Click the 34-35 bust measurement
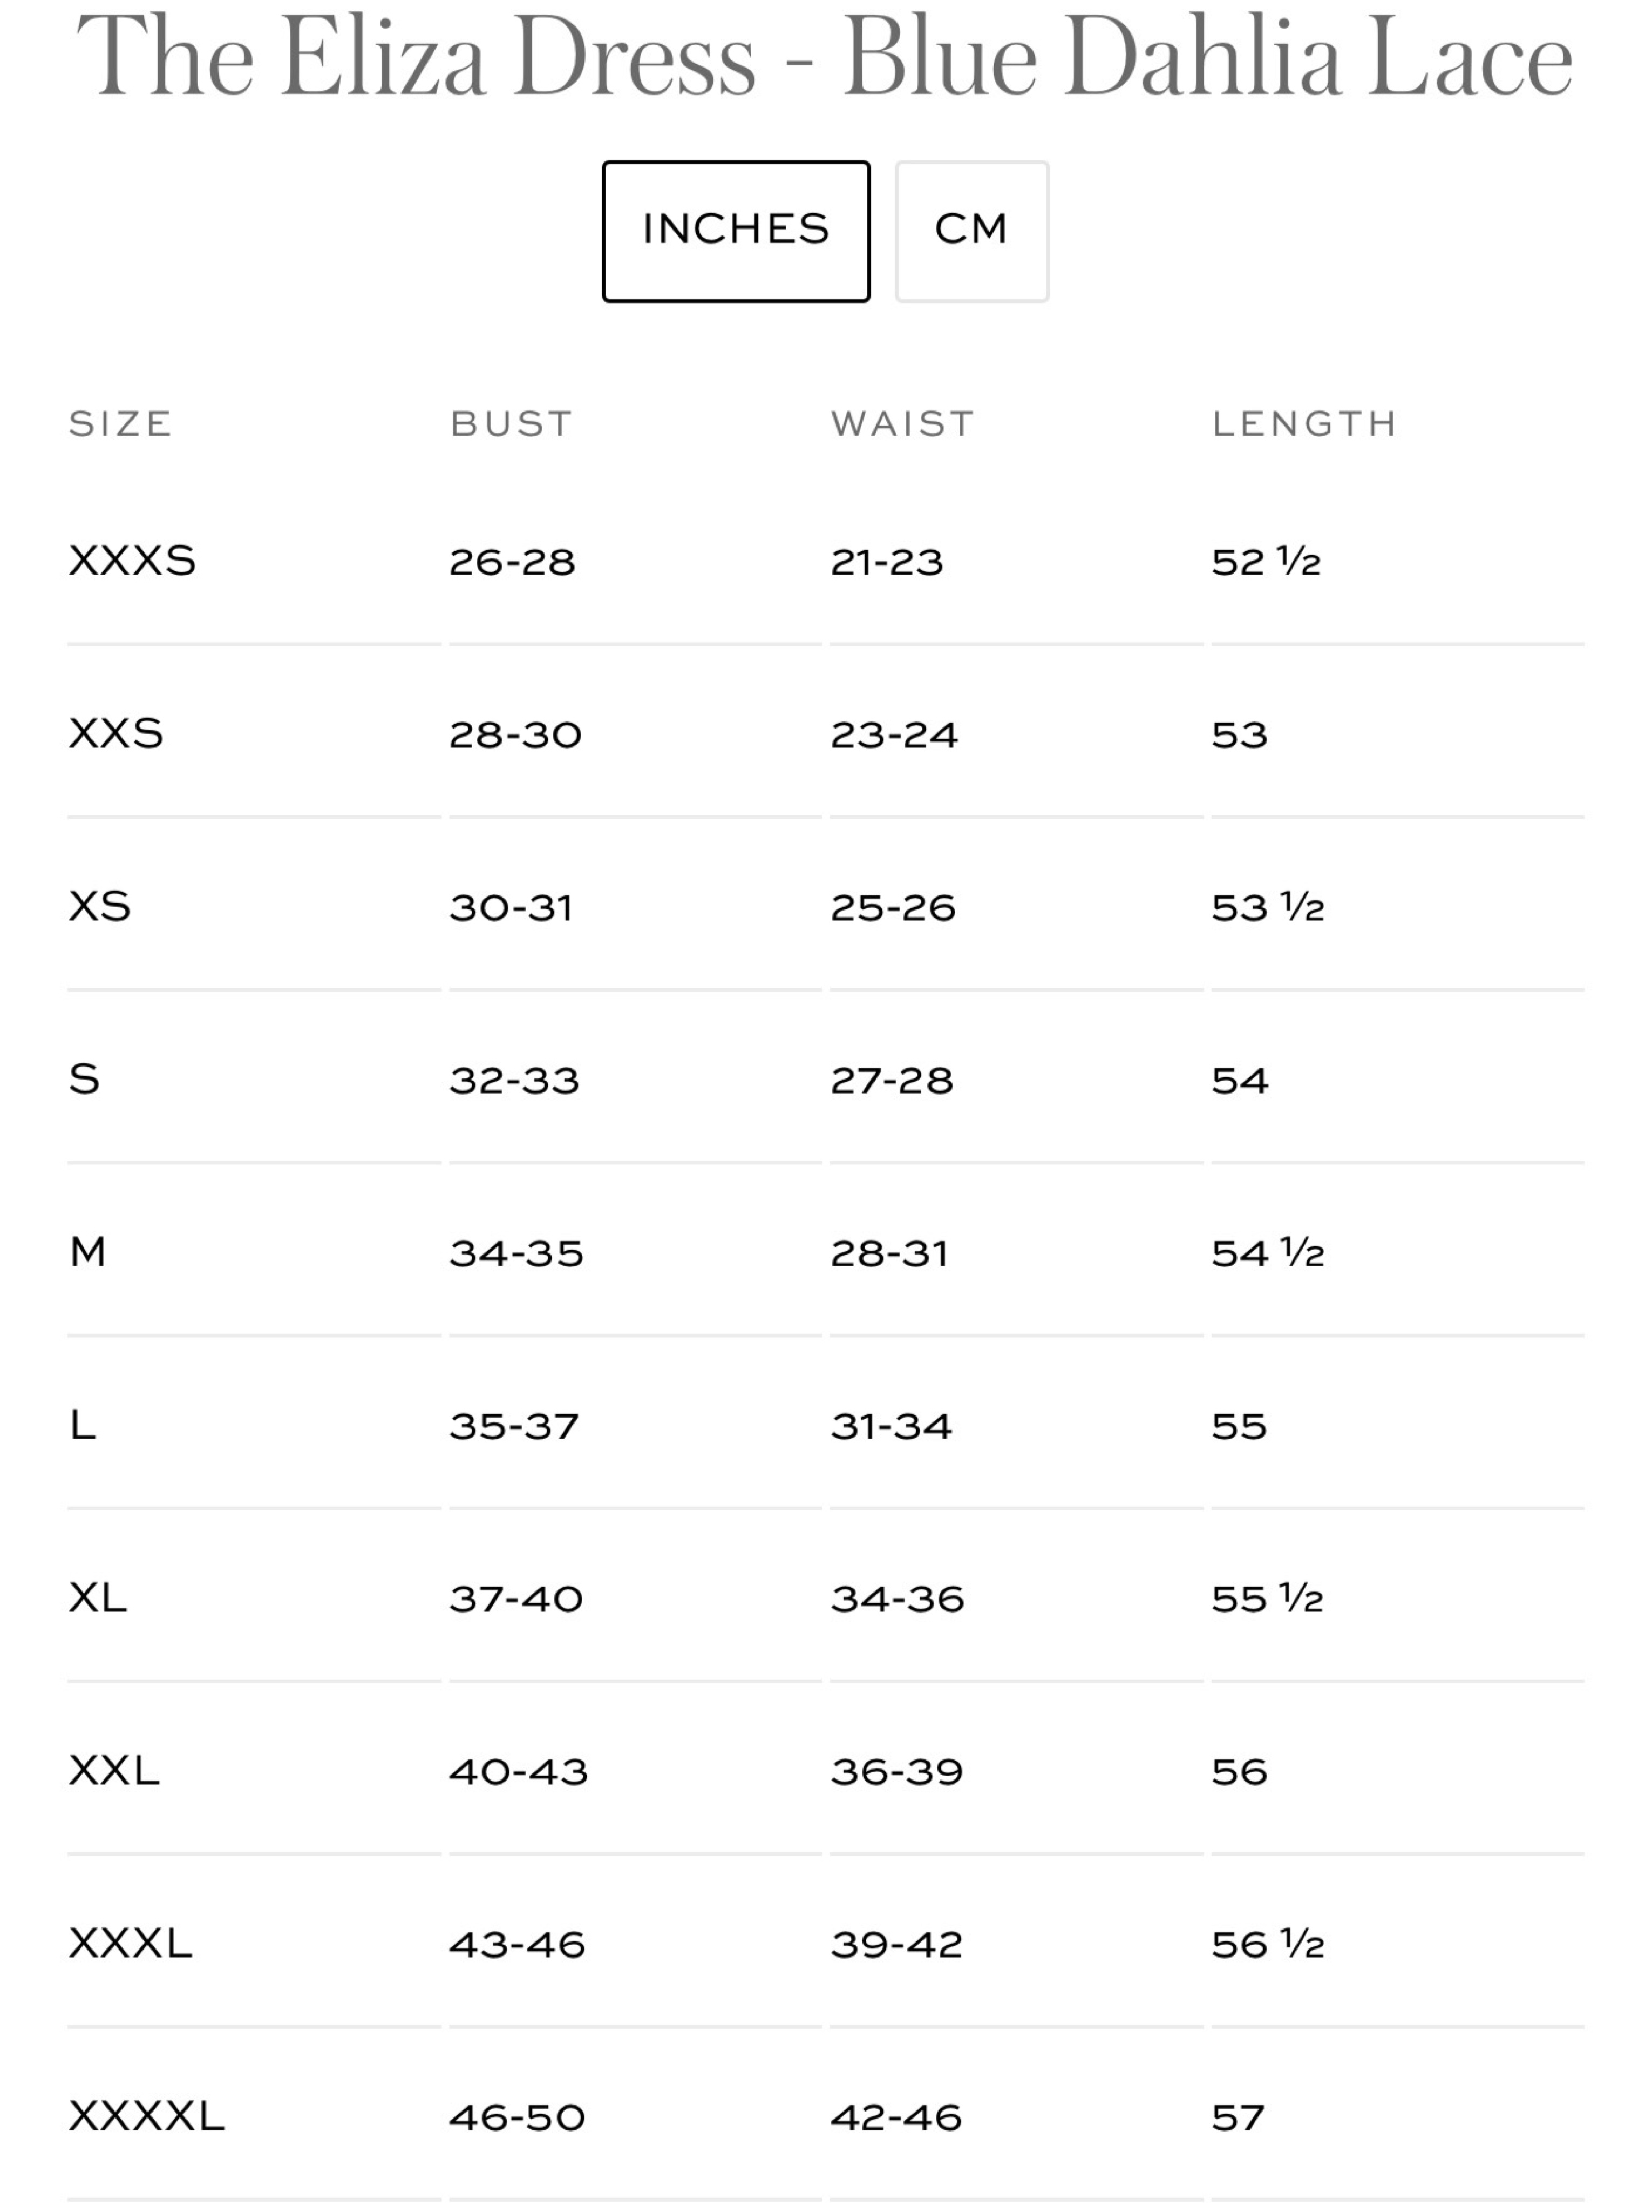 click(516, 1253)
